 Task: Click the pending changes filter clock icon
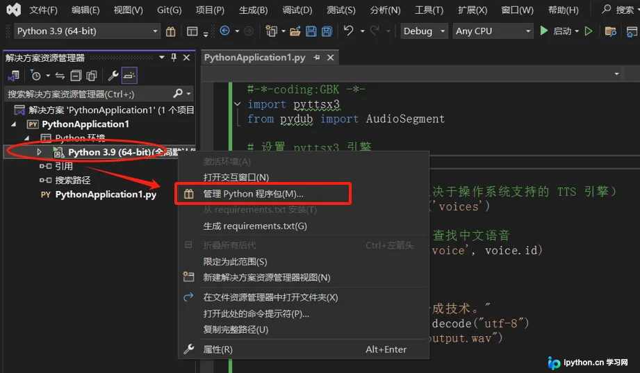pyautogui.click(x=35, y=76)
